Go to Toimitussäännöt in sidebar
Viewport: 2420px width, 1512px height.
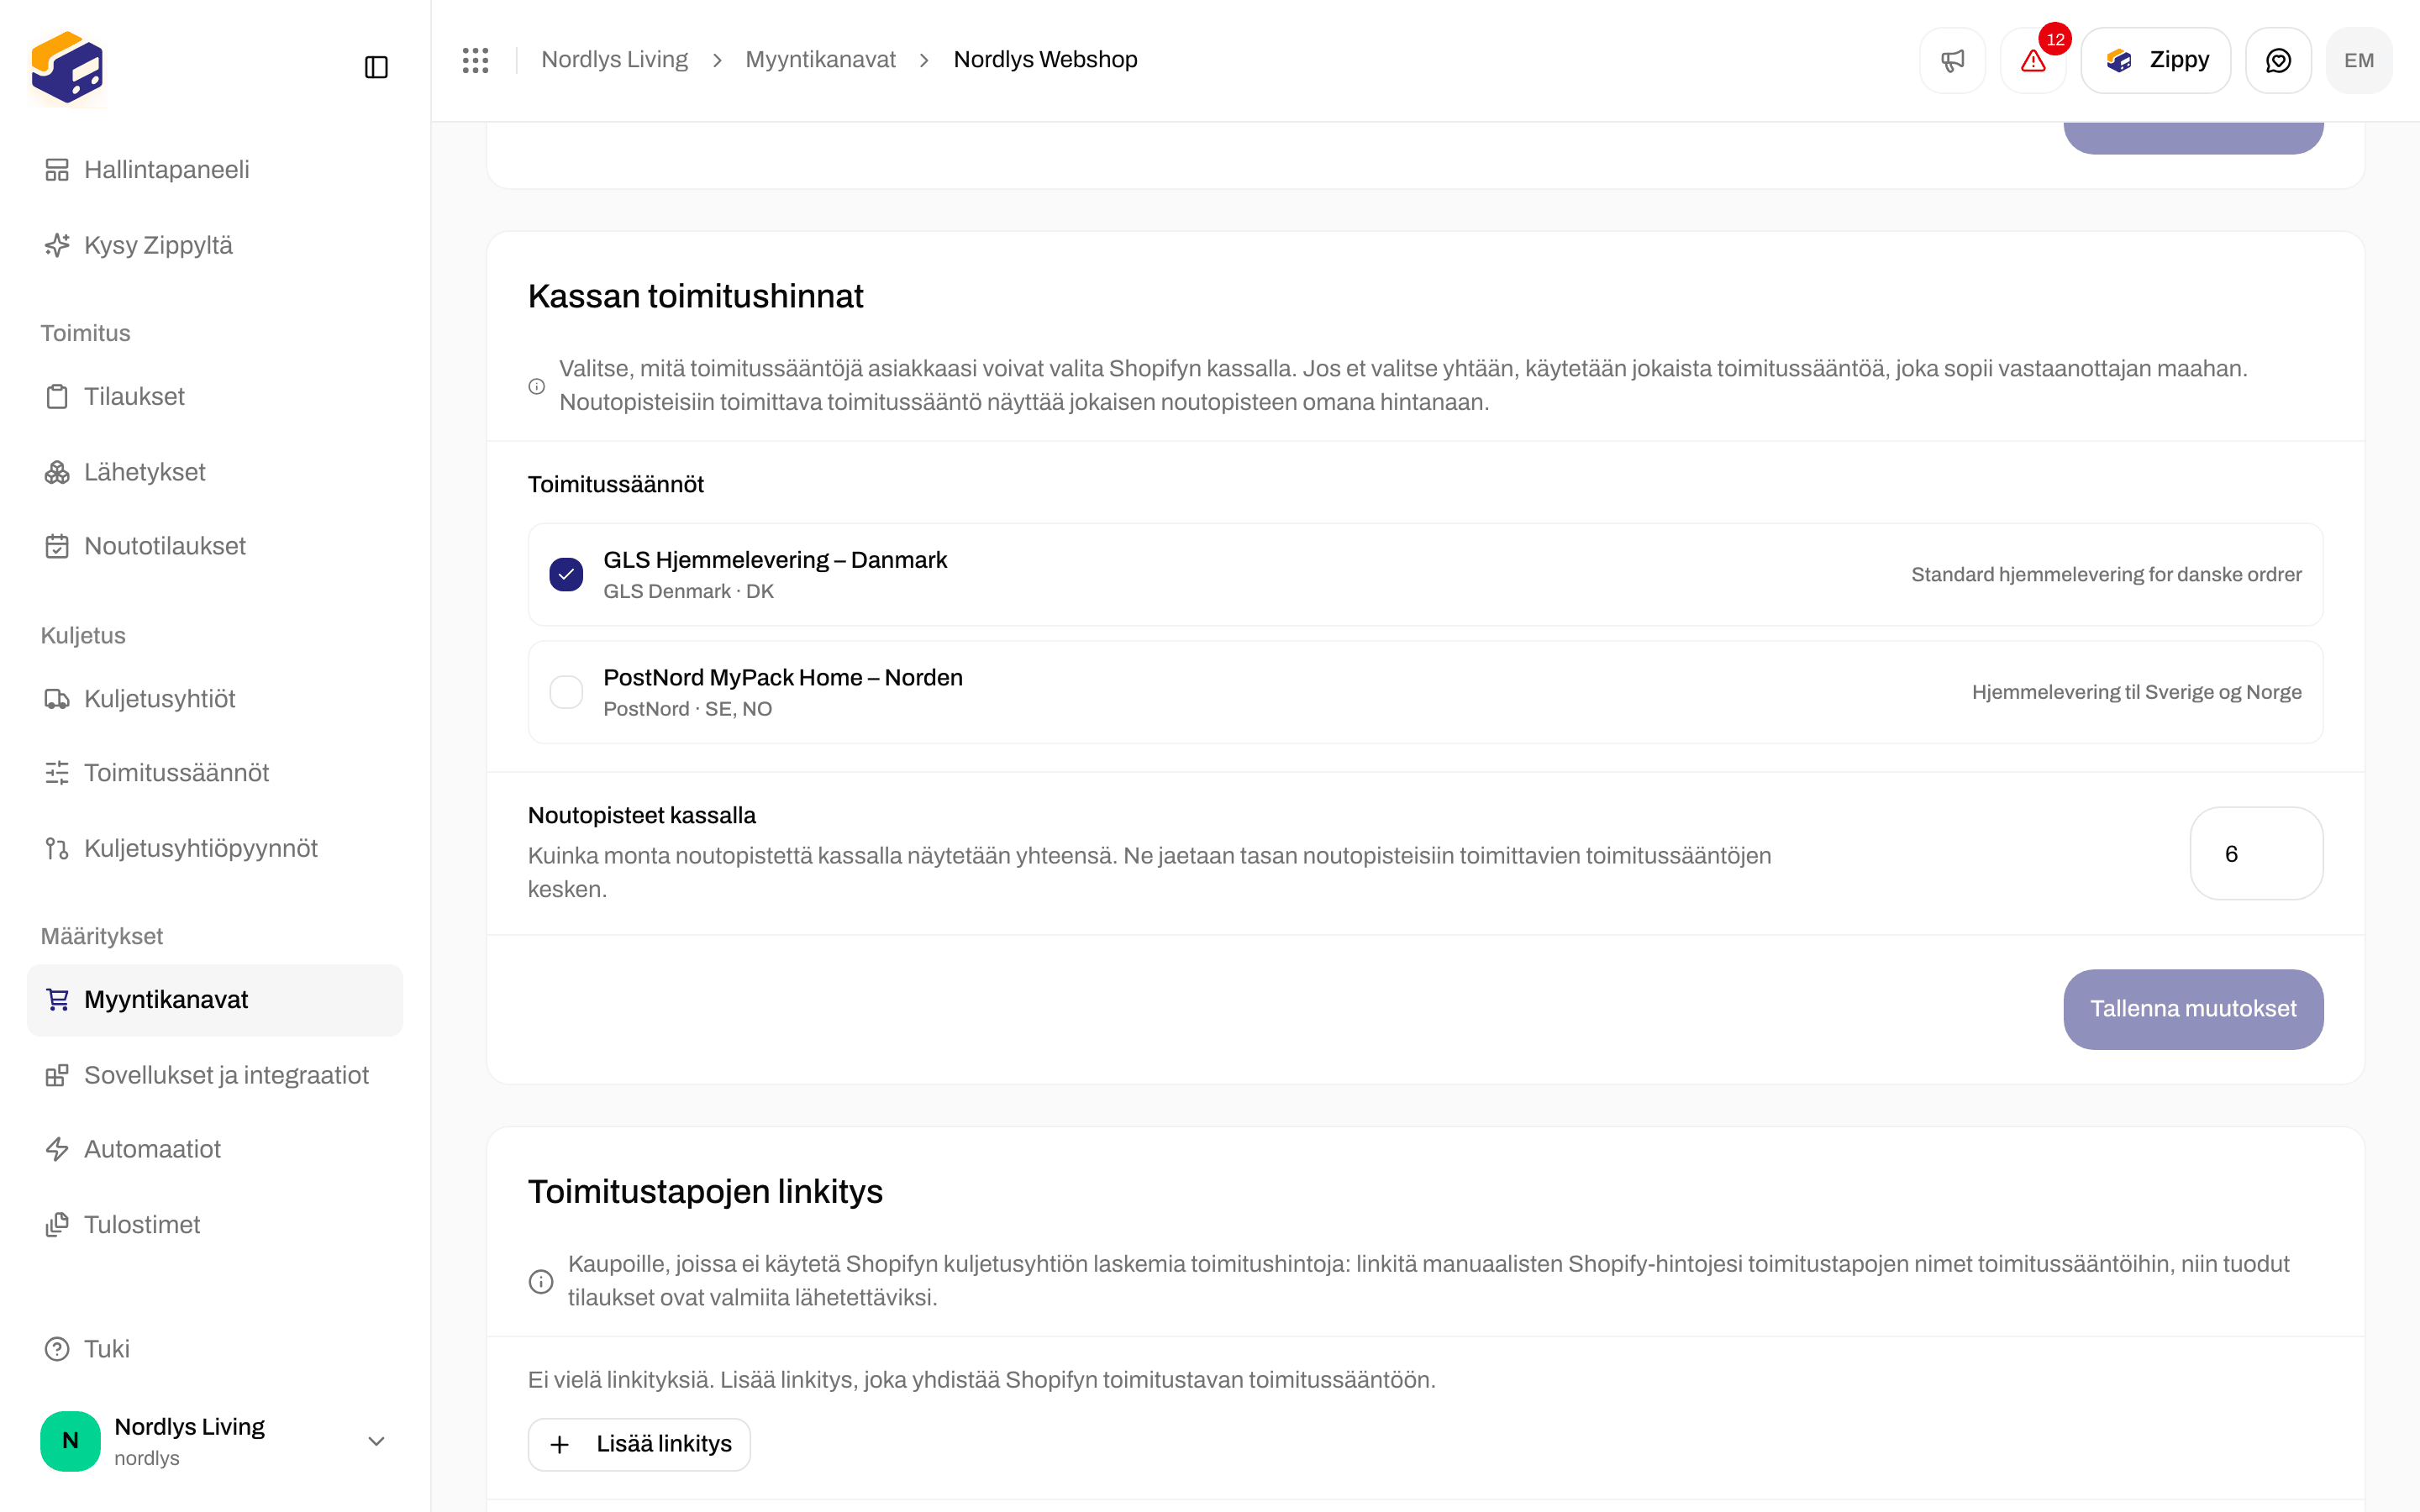click(x=215, y=773)
